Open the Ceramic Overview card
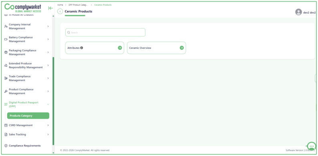 tap(156, 48)
